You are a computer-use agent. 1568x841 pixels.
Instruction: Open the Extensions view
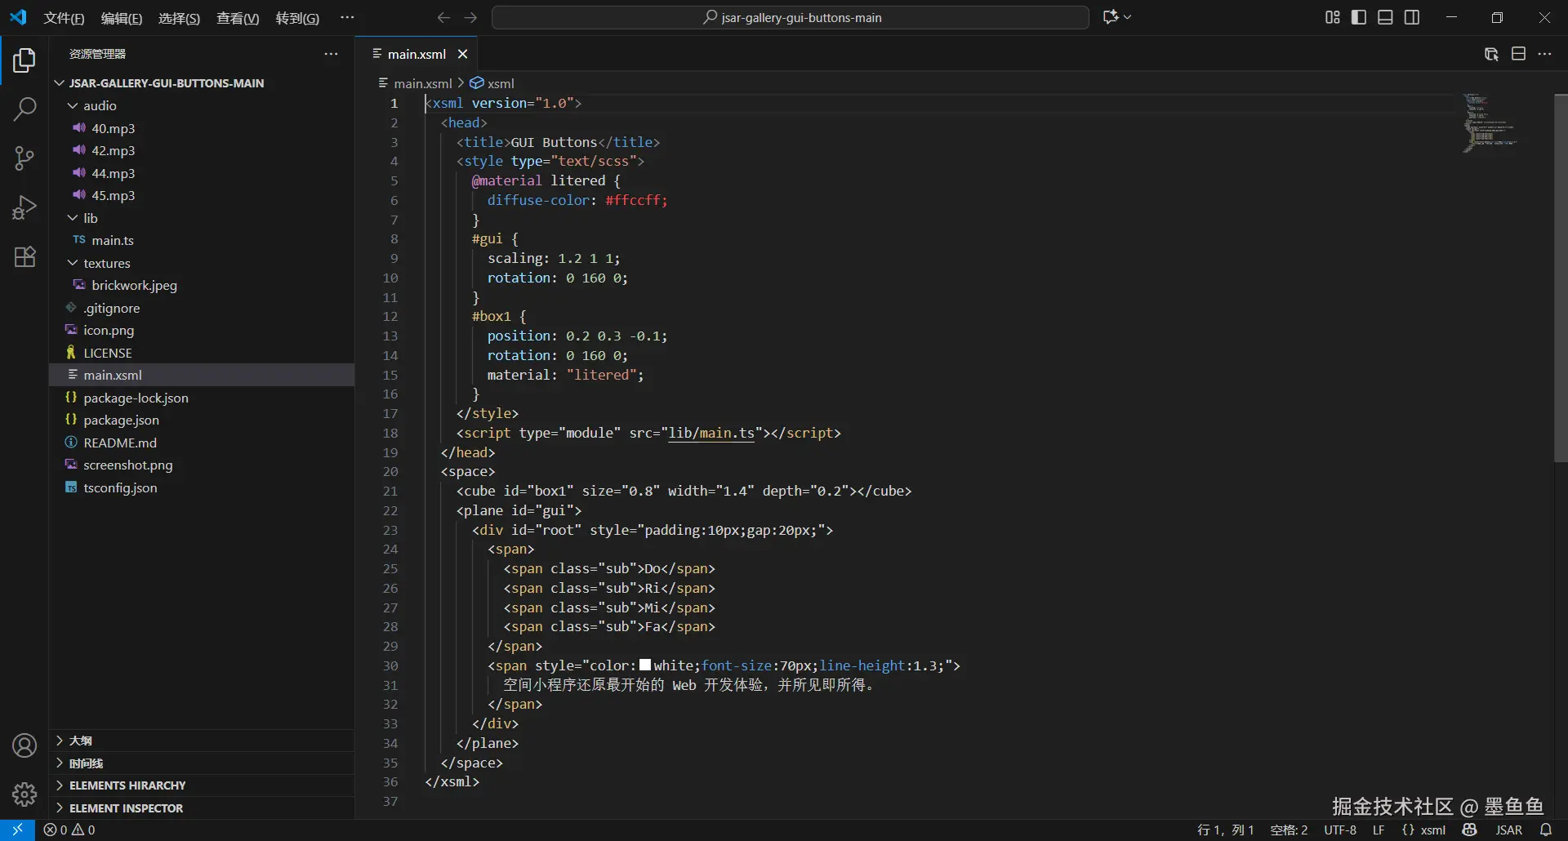(x=24, y=256)
